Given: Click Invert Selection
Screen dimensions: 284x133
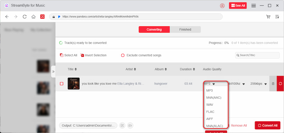Looking at the screenshot, I should (93, 55).
